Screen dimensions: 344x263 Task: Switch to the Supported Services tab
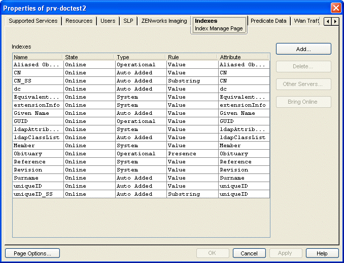(x=33, y=21)
